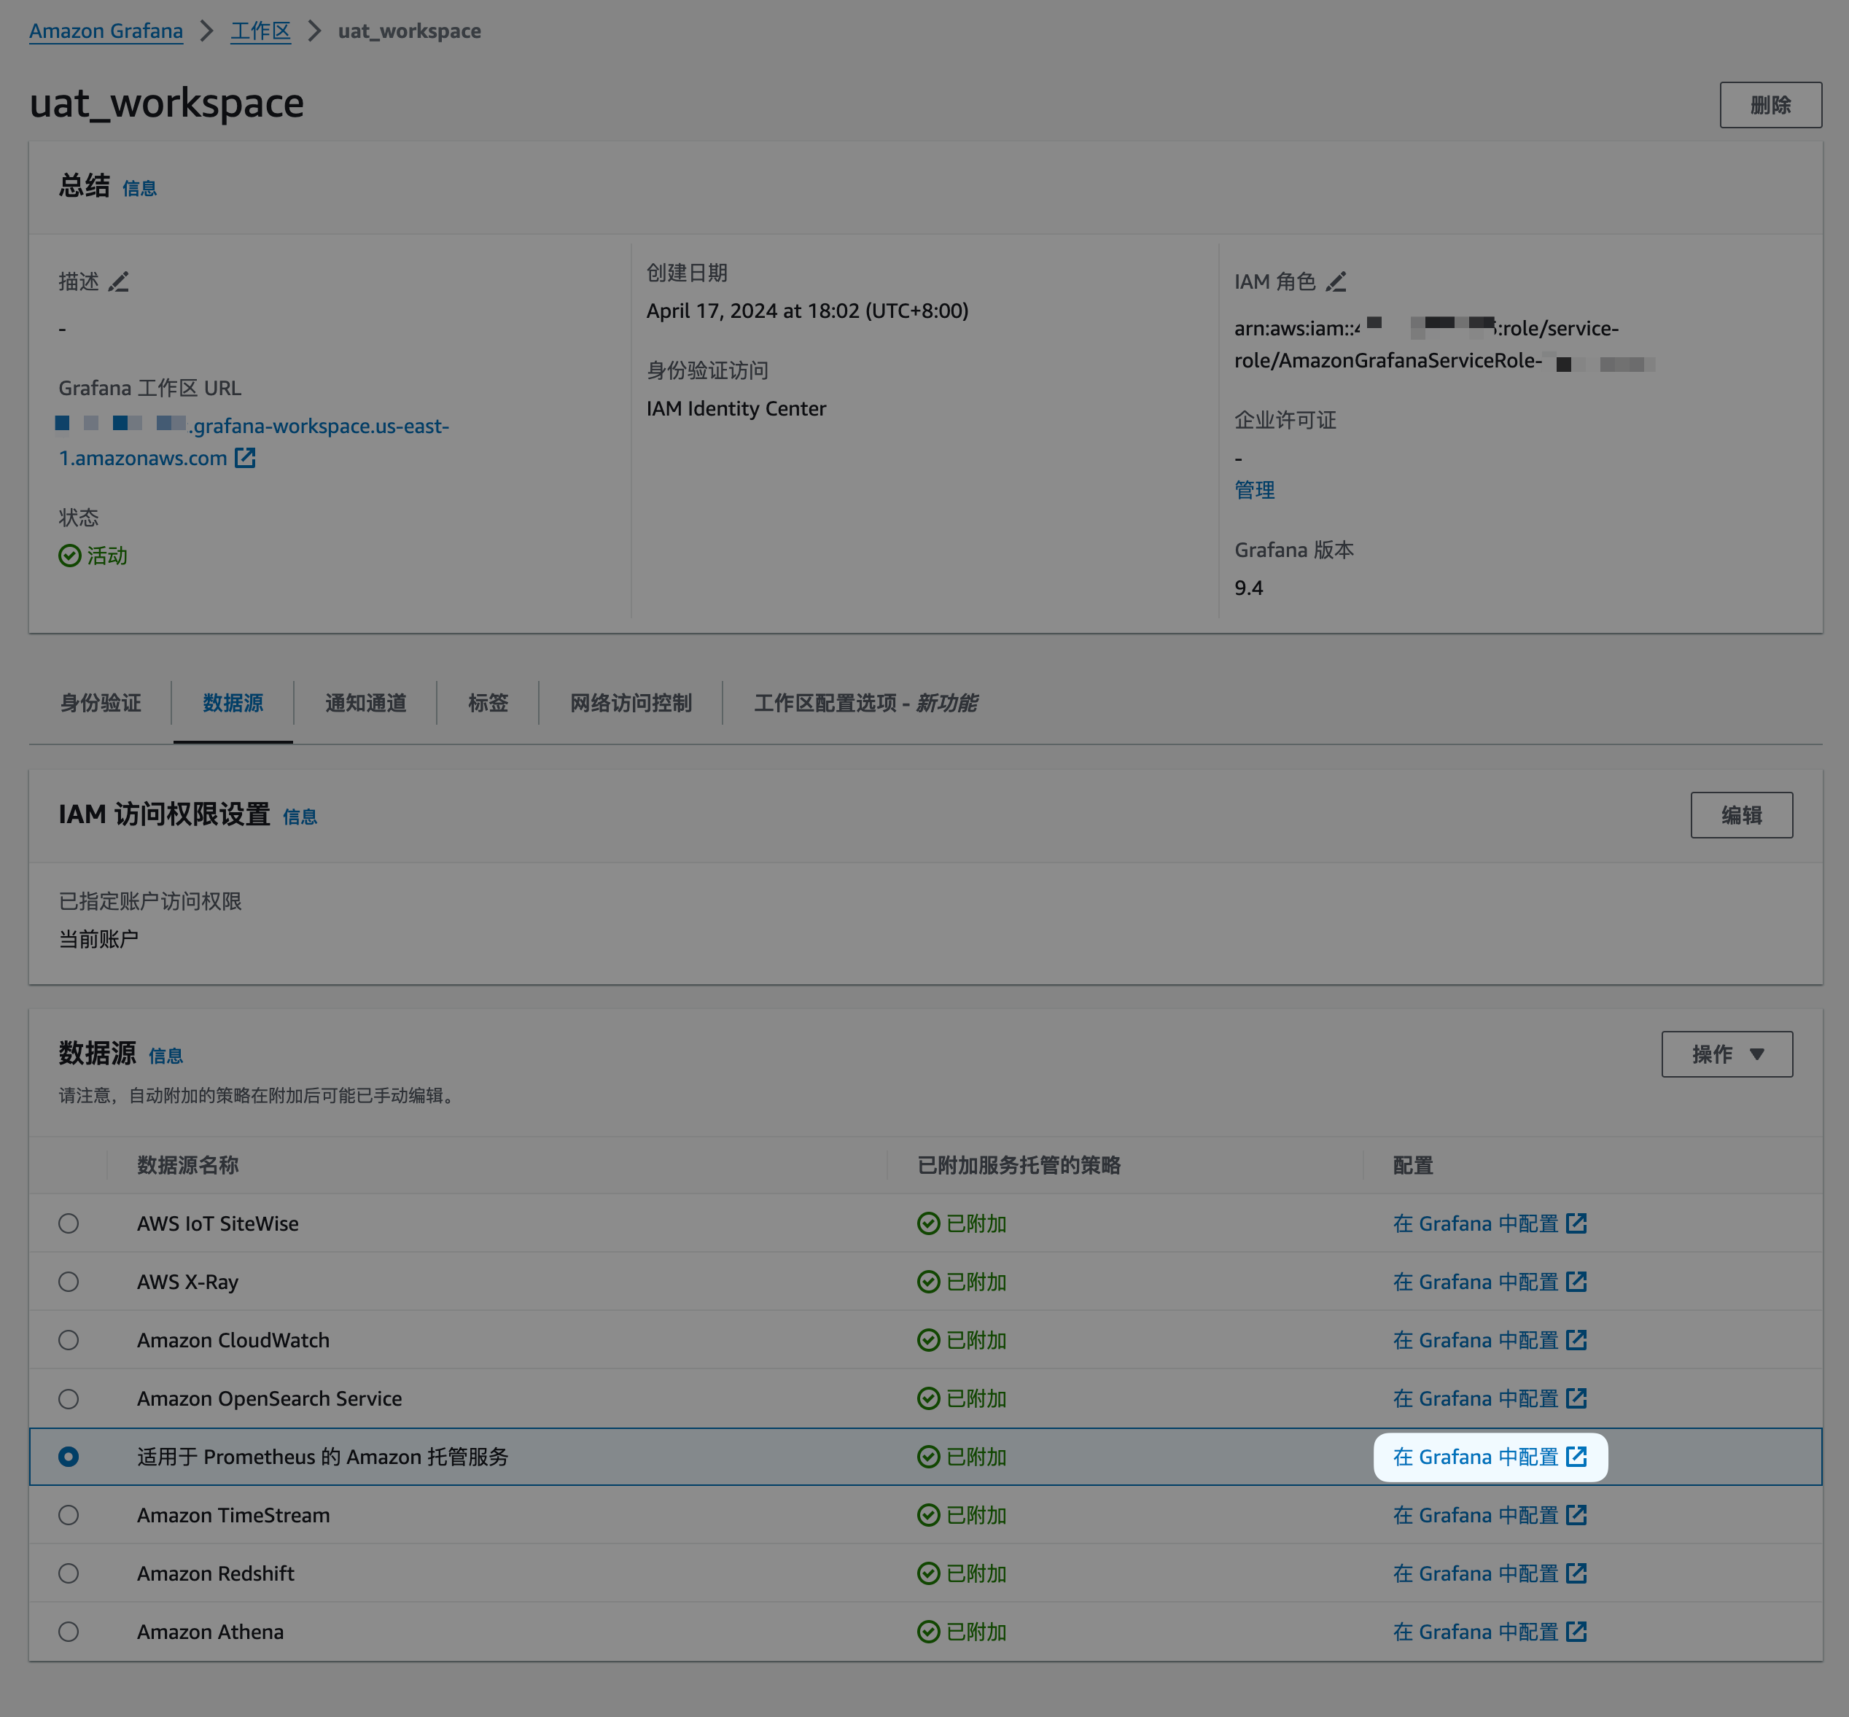Open the external link icon in the Amazon OpenSearch Service row
The height and width of the screenshot is (1717, 1849).
point(1577,1398)
